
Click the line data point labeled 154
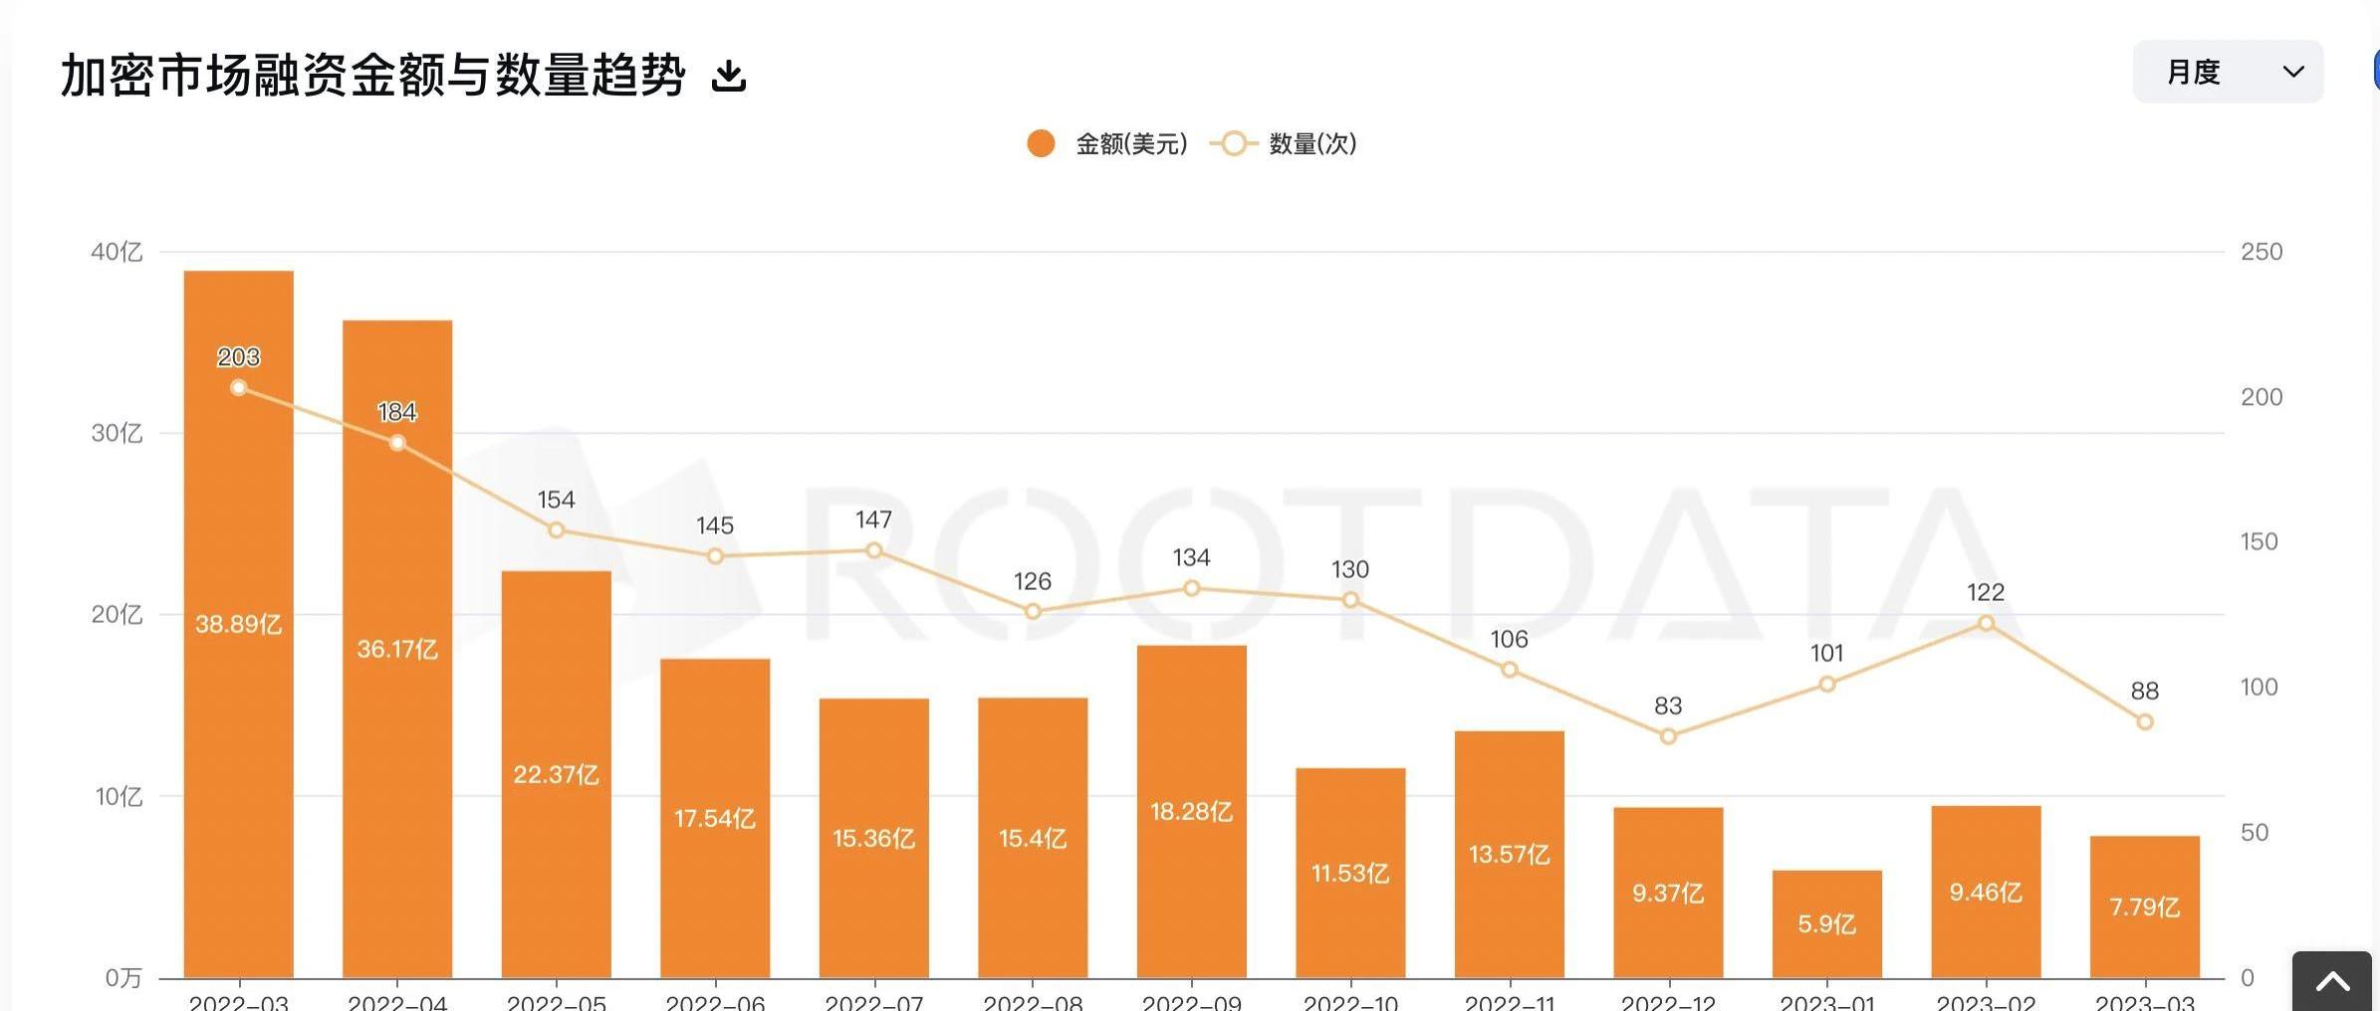click(x=557, y=530)
